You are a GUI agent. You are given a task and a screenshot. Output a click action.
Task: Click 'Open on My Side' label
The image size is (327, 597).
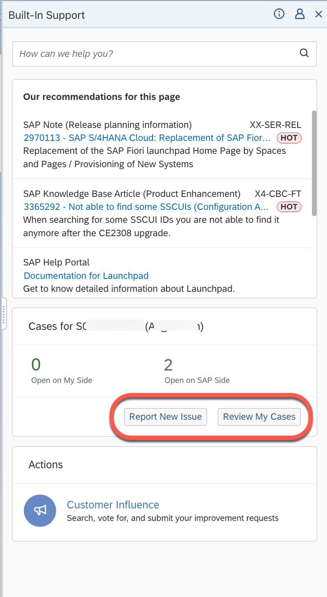62,380
